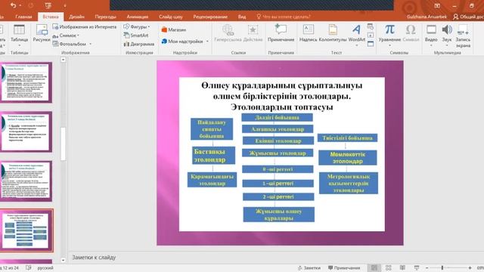Insert a Видео clip
This screenshot has width=484, height=272.
431,29
